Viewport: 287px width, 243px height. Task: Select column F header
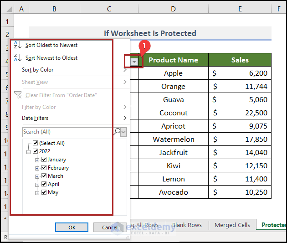point(279,9)
